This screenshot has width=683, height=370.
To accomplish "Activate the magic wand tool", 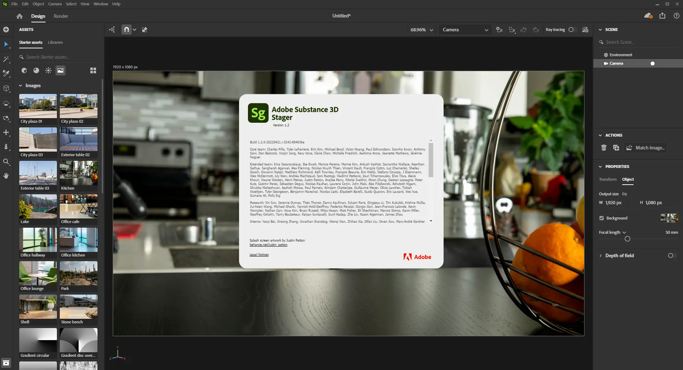I will point(6,59).
